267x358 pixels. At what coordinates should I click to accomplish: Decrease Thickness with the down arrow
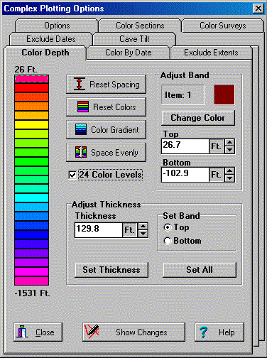coord(143,234)
